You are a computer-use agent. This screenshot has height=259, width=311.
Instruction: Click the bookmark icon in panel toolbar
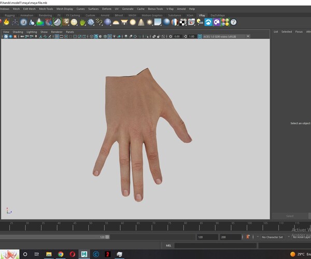click(36, 36)
